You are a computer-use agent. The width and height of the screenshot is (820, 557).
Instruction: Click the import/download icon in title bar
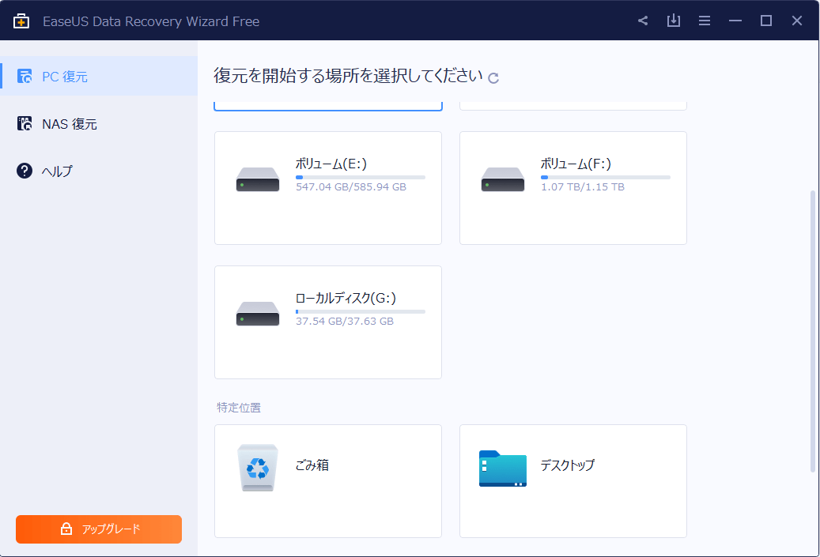pyautogui.click(x=674, y=21)
